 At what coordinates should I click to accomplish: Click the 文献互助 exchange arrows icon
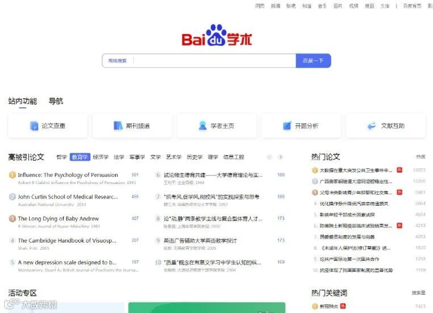pyautogui.click(x=372, y=126)
